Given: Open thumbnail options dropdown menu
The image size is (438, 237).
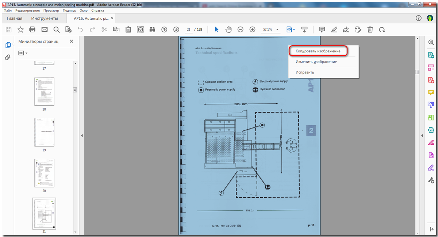Looking at the screenshot, I should [23, 53].
